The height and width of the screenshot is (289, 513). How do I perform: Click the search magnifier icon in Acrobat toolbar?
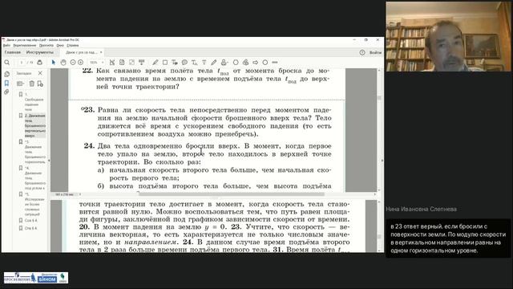tap(7, 63)
